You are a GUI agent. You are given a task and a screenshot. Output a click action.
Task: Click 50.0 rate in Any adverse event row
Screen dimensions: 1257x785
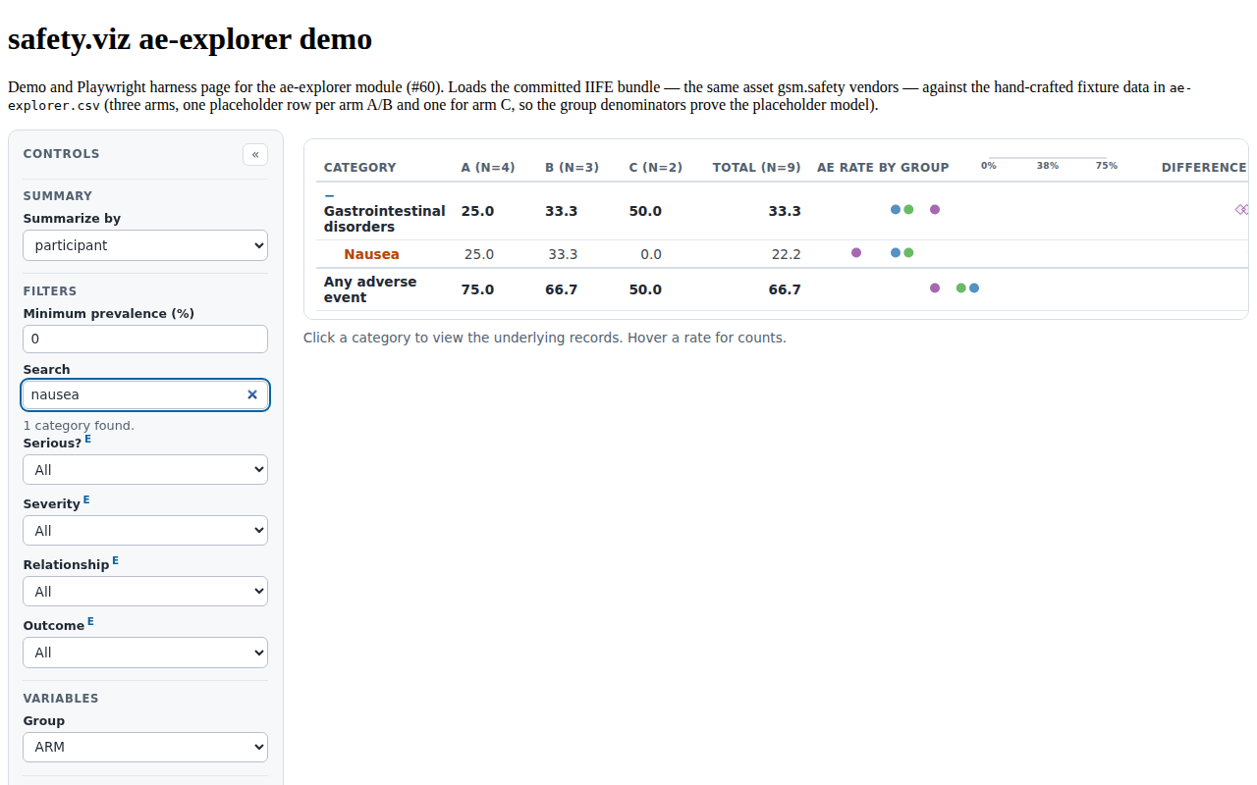645,289
